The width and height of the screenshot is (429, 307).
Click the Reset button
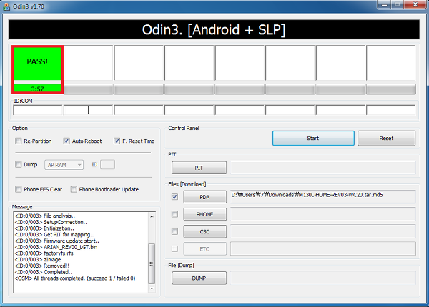pos(386,139)
